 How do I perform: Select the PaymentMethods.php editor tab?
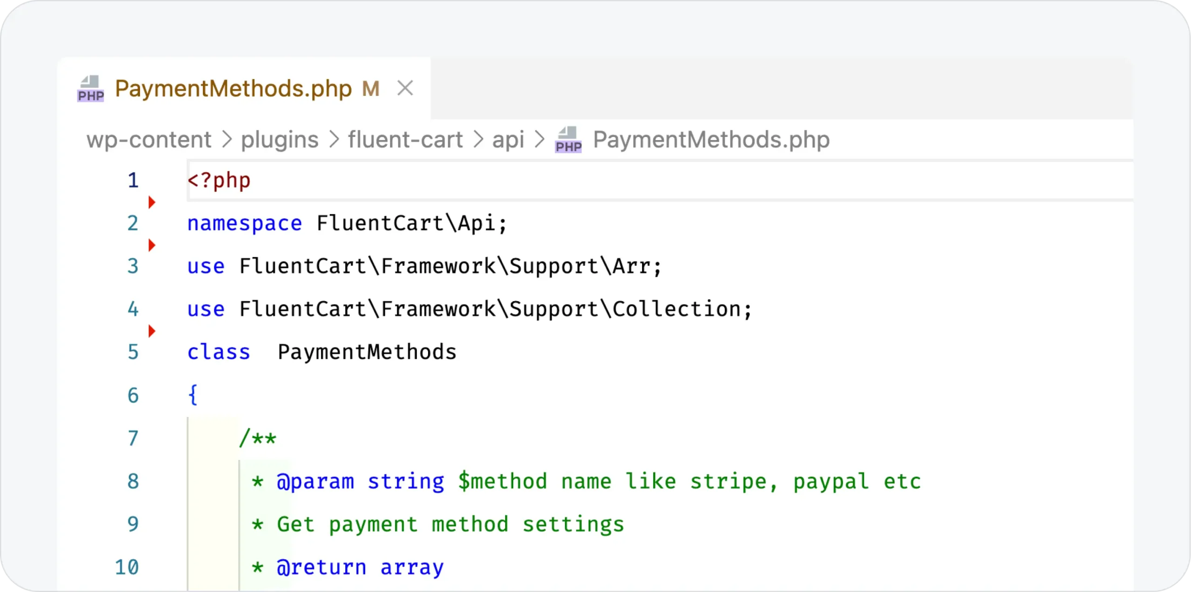(x=233, y=88)
